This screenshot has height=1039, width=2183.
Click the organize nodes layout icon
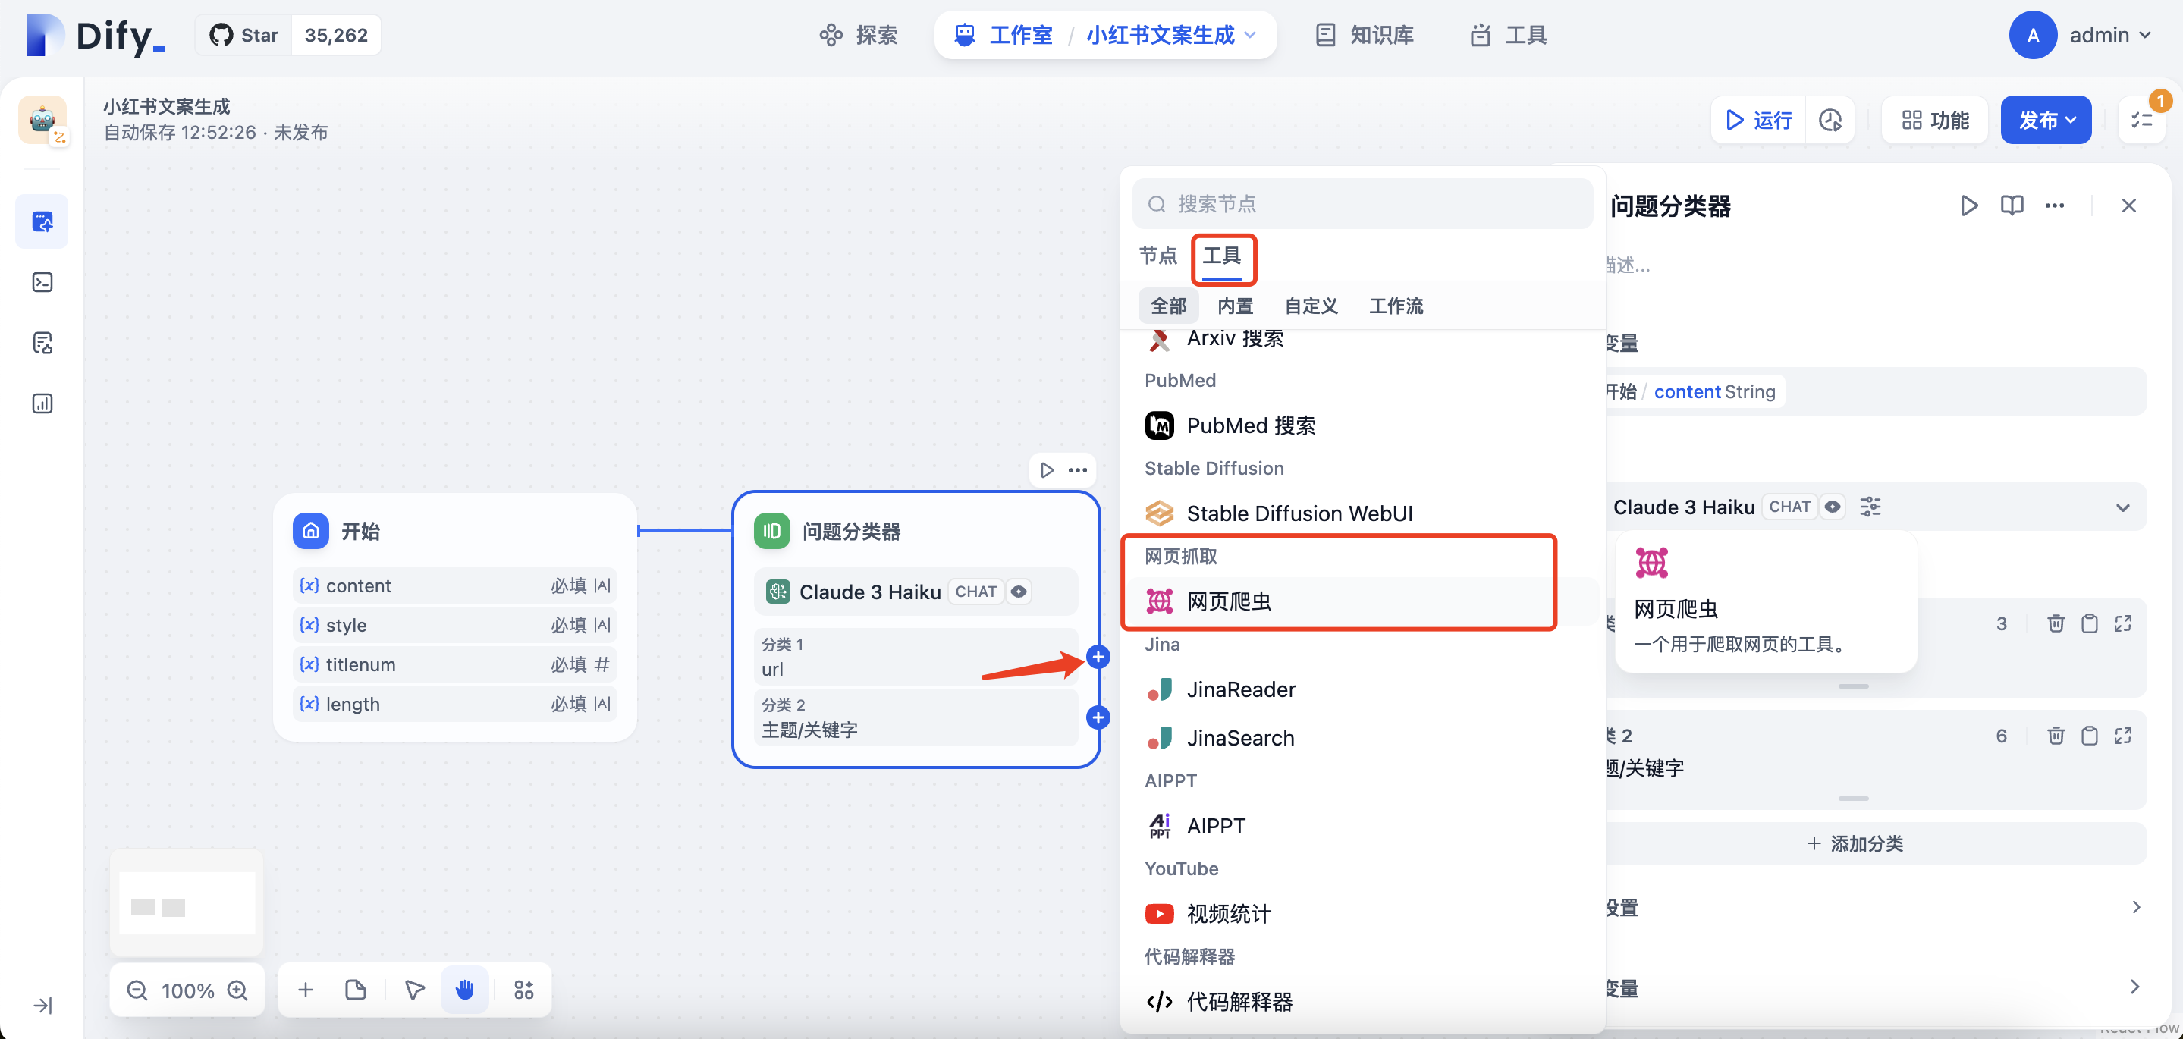pos(523,989)
